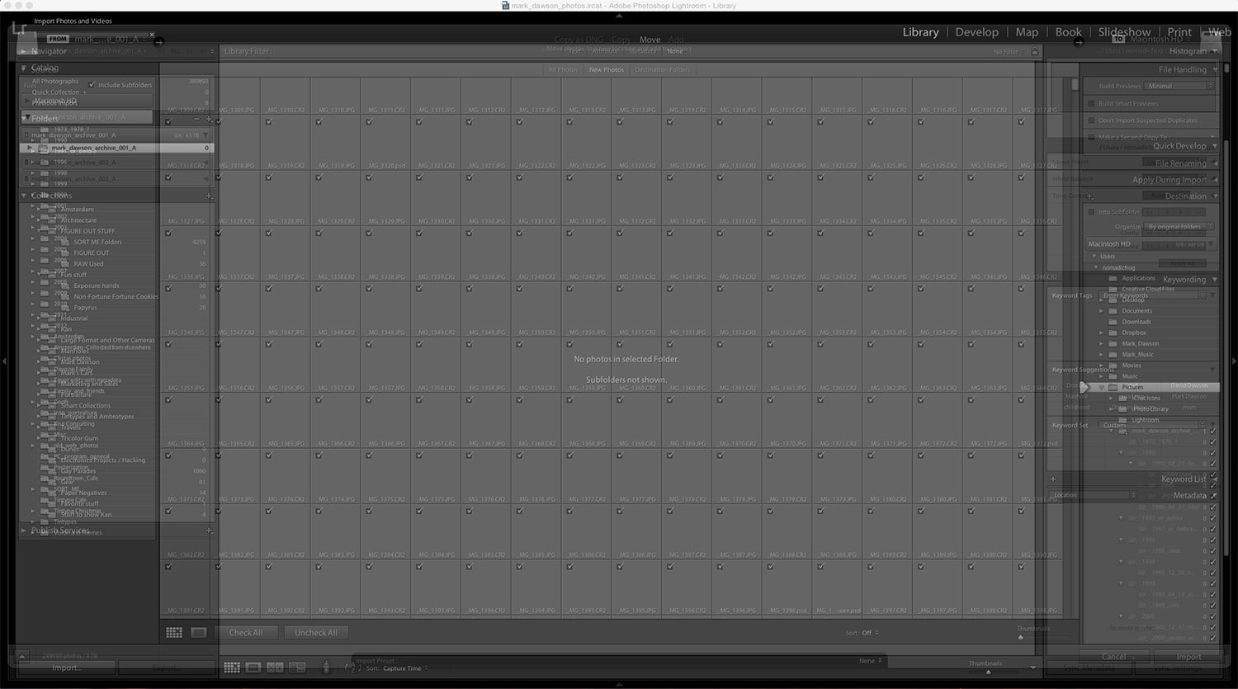This screenshot has width=1238, height=689.
Task: Select Library toolbar survey view icon
Action: coord(297,668)
